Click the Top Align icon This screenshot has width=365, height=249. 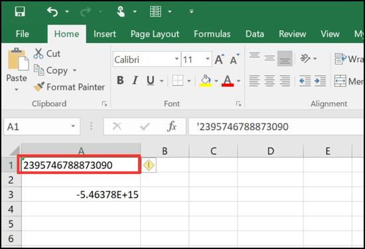point(255,56)
